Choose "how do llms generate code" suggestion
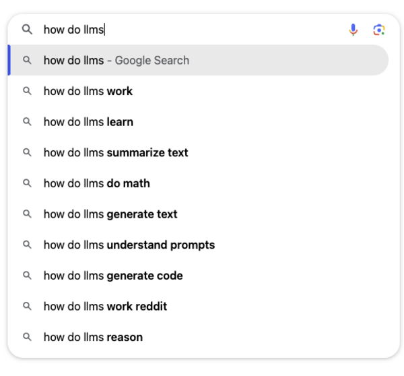The image size is (404, 376). coord(113,276)
